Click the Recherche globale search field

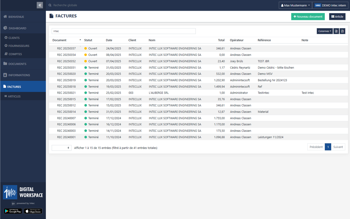(x=65, y=5)
